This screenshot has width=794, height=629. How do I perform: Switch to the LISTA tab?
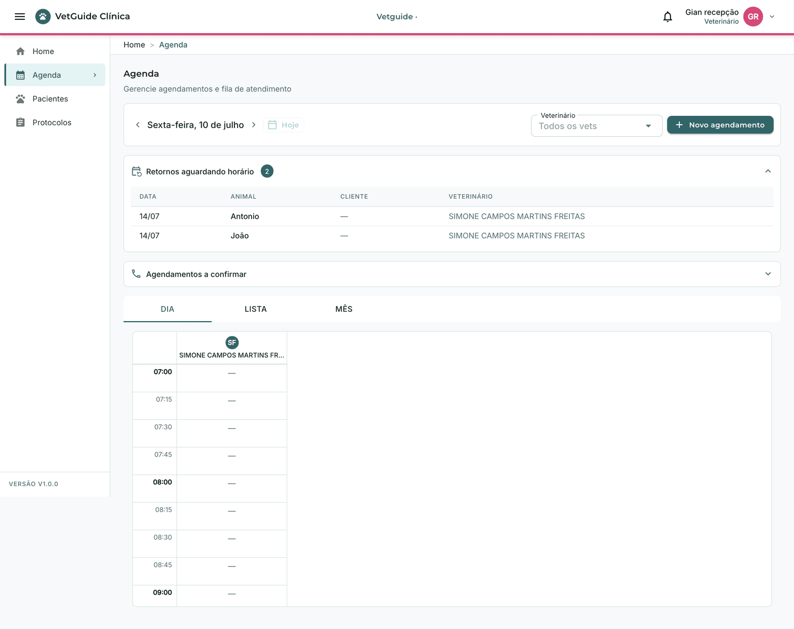click(256, 309)
